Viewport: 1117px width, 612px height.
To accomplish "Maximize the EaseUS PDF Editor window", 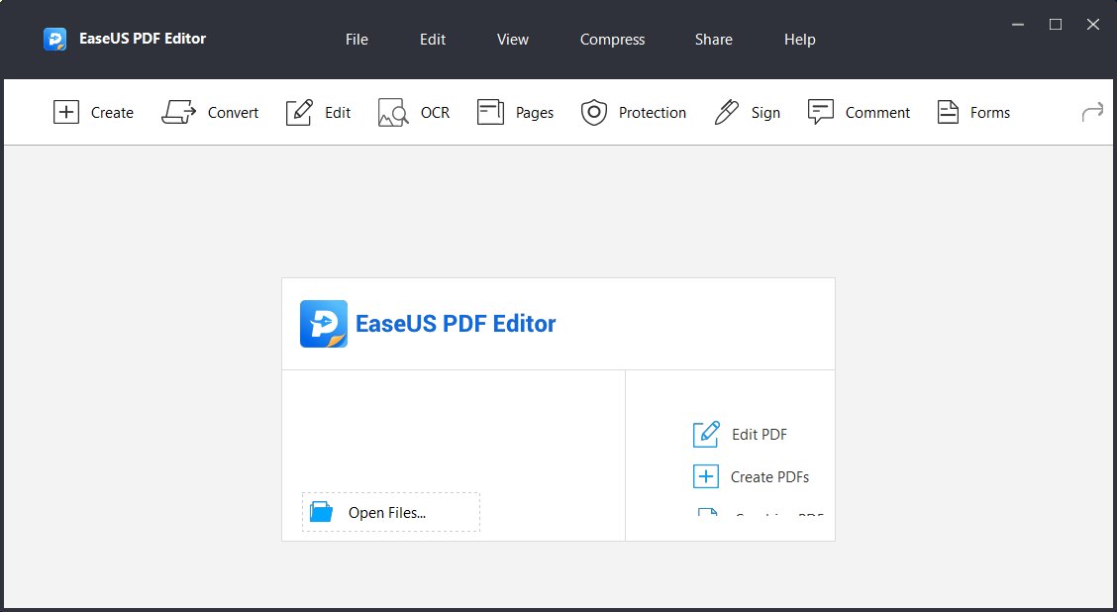I will coord(1056,24).
